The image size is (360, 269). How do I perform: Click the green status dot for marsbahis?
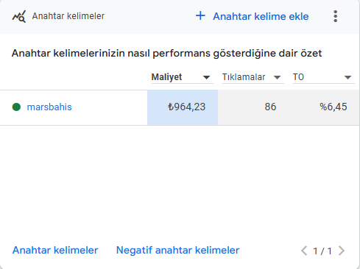tap(16, 107)
